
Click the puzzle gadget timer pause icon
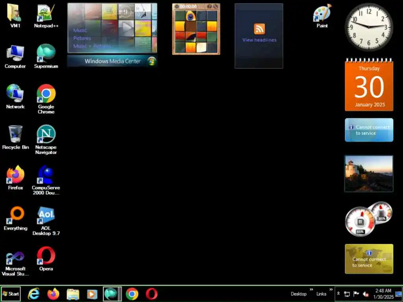(177, 6)
